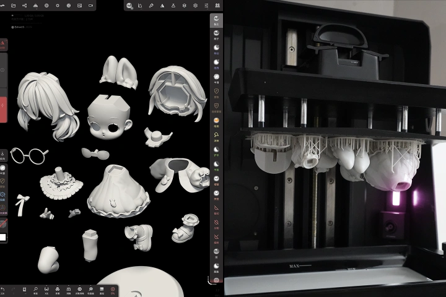Screen dimensions: 446x297
Task: Open the Interface sliders menu
Action: (206, 6)
